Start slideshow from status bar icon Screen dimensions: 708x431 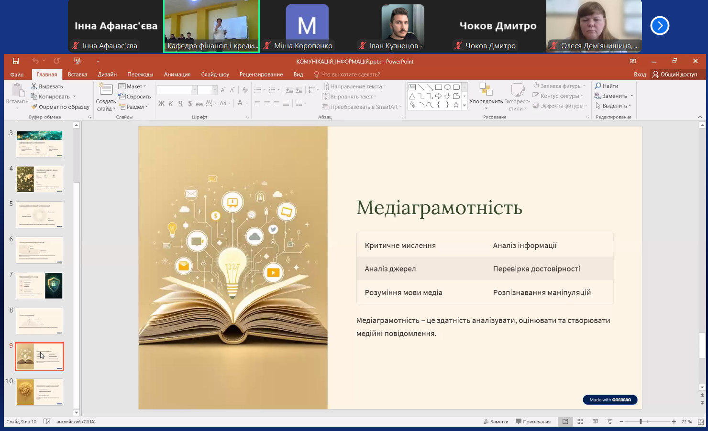pyautogui.click(x=610, y=421)
